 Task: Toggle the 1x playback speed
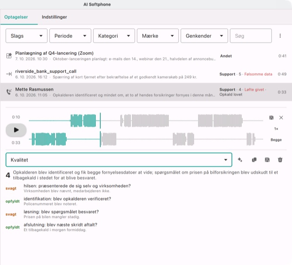(276, 129)
